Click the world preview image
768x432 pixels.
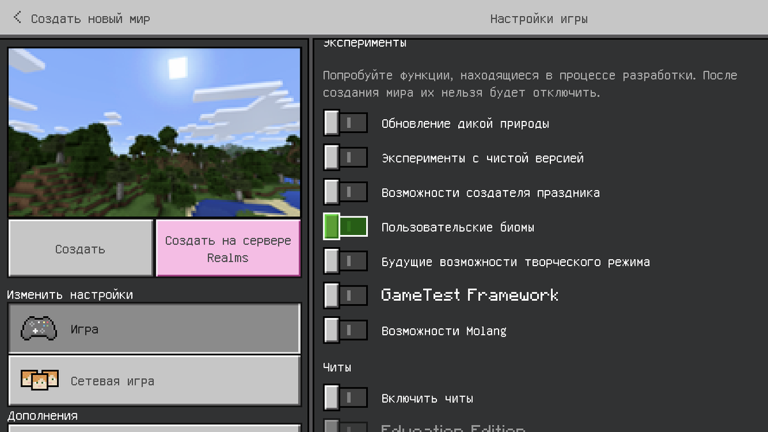click(x=154, y=132)
